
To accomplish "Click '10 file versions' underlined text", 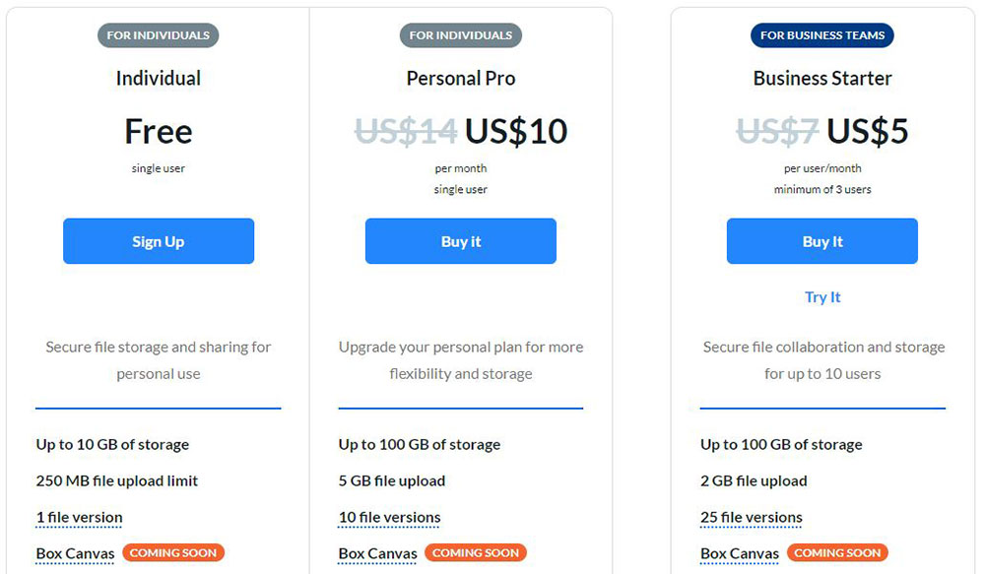I will pos(389,517).
